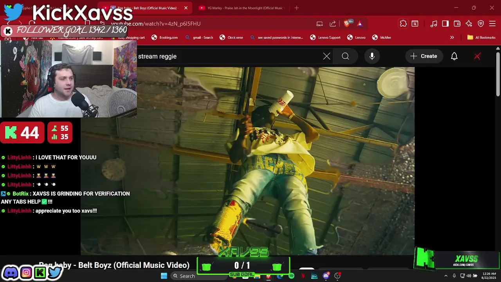Open the Extensions puzzle icon

pos(403,23)
